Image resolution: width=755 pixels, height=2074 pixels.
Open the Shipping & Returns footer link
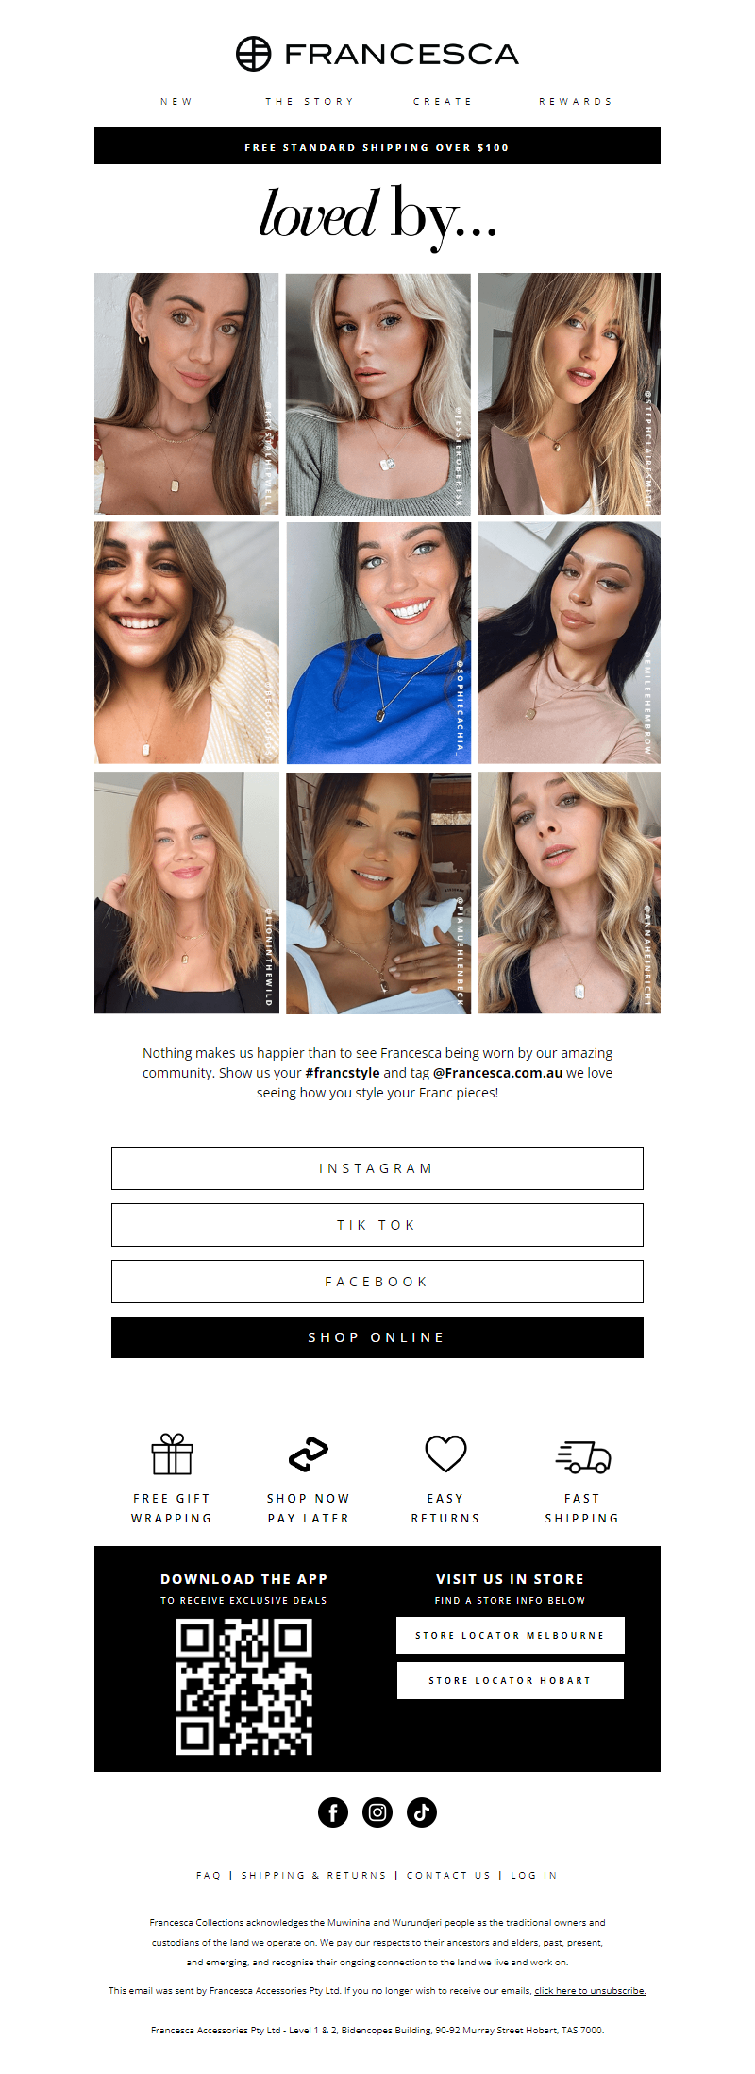click(314, 1875)
